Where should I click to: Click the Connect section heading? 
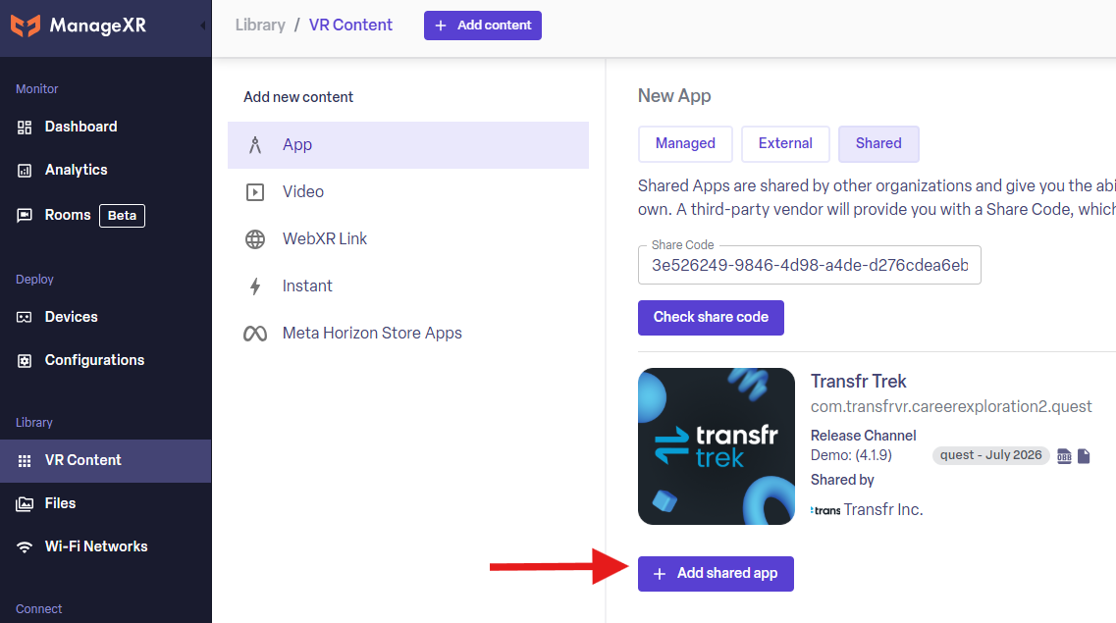point(38,609)
